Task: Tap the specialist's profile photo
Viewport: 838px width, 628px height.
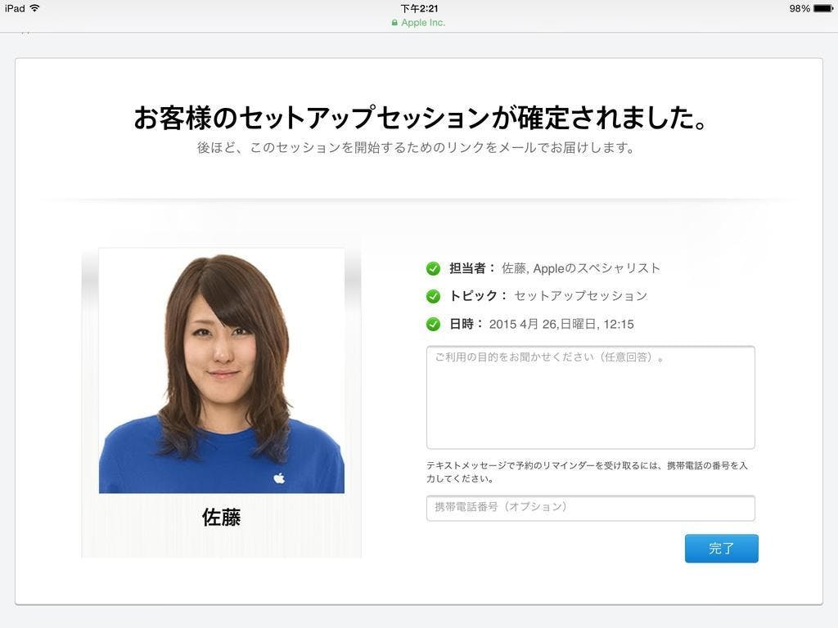Action: [221, 370]
